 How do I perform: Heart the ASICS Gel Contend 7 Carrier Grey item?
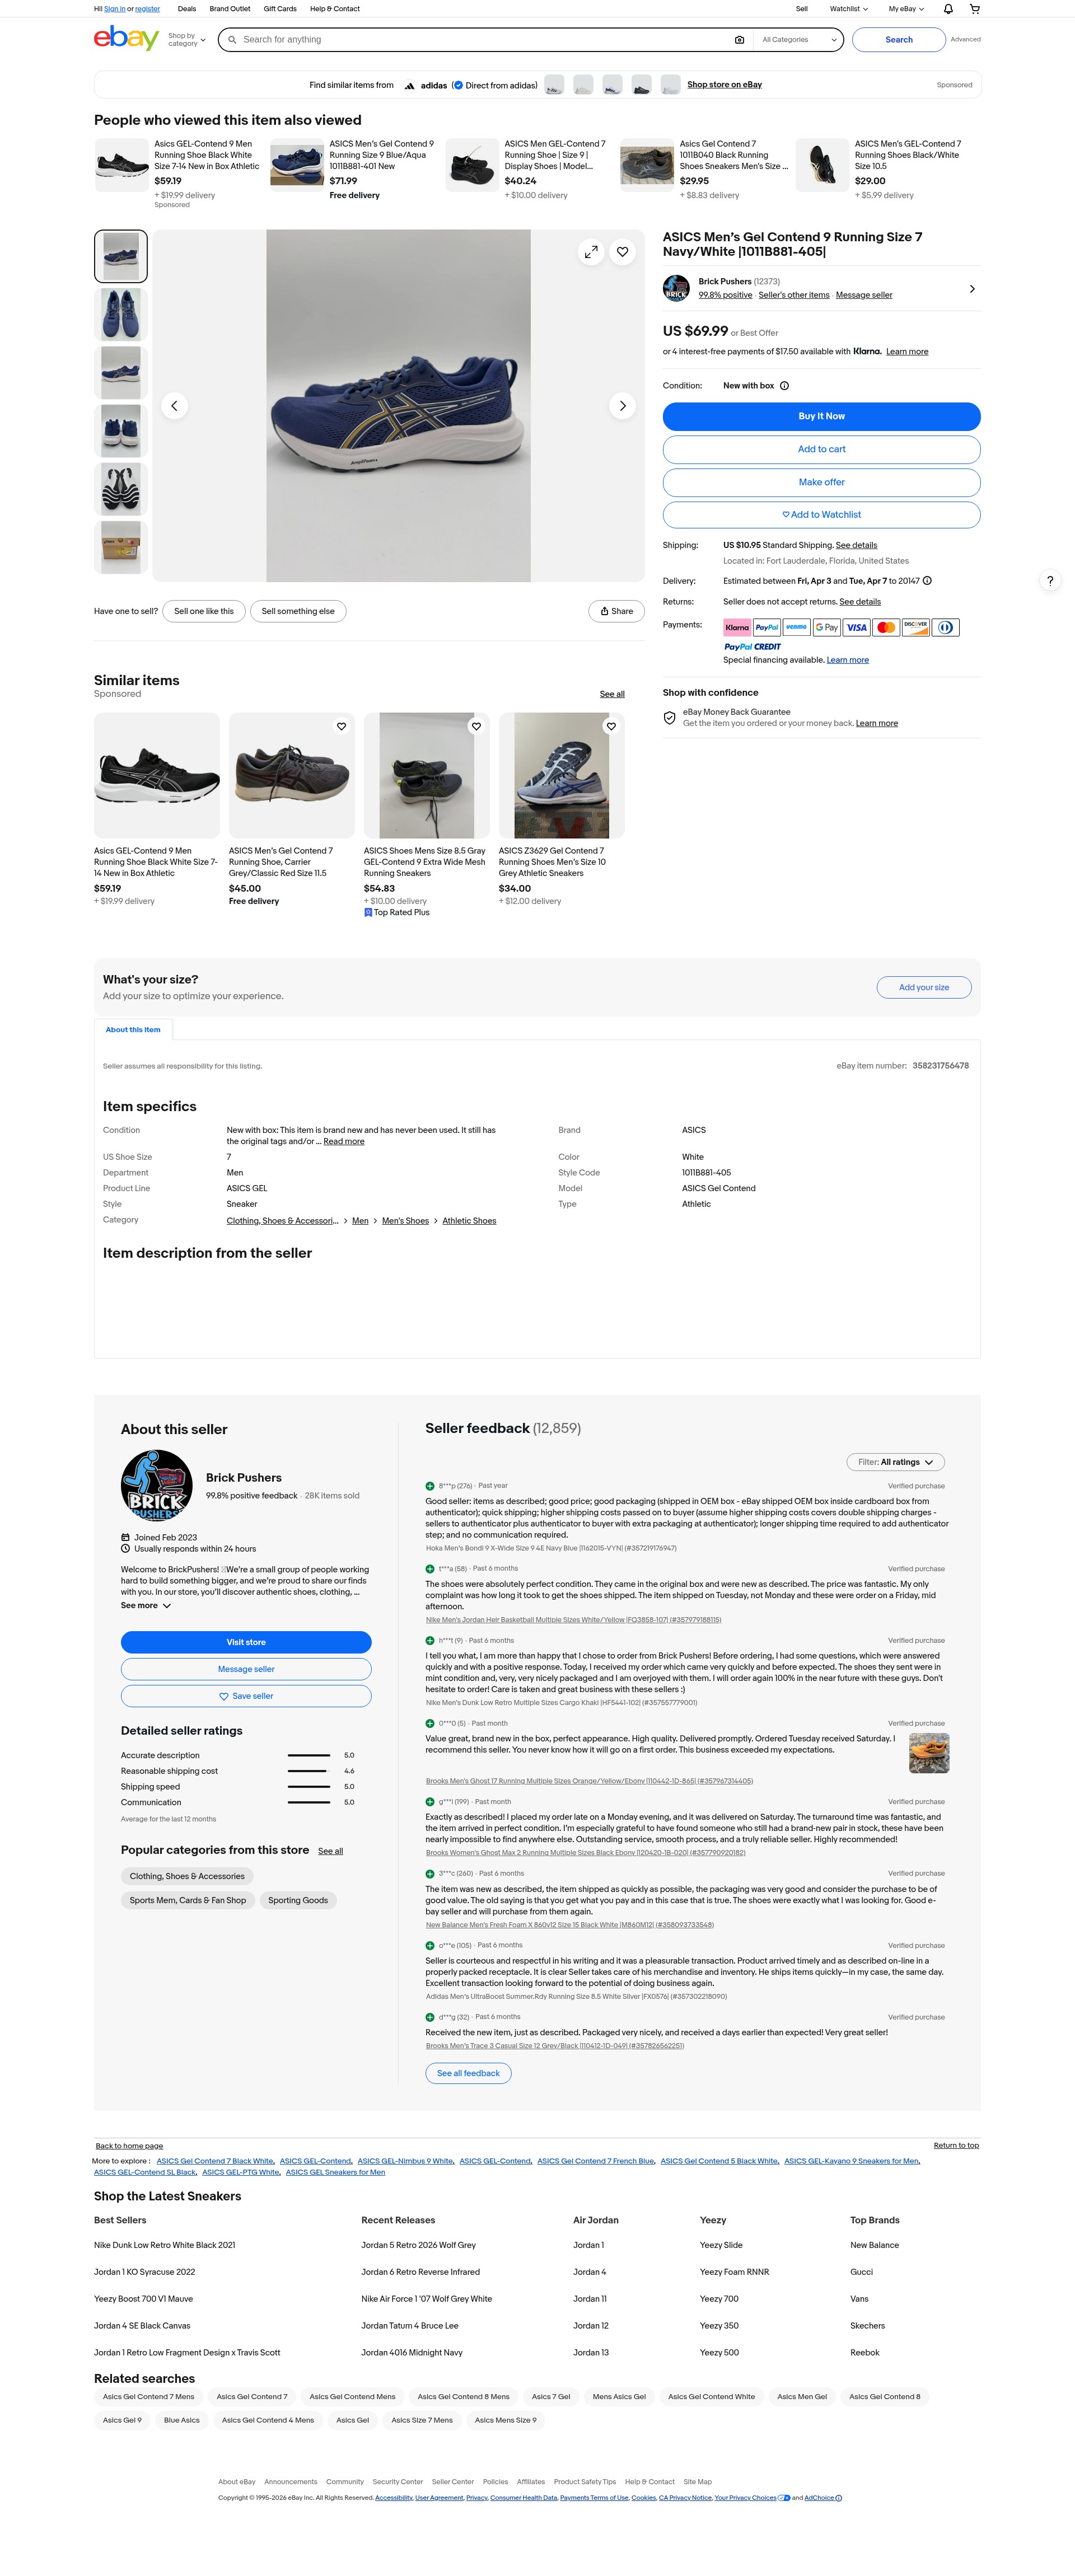click(x=341, y=726)
